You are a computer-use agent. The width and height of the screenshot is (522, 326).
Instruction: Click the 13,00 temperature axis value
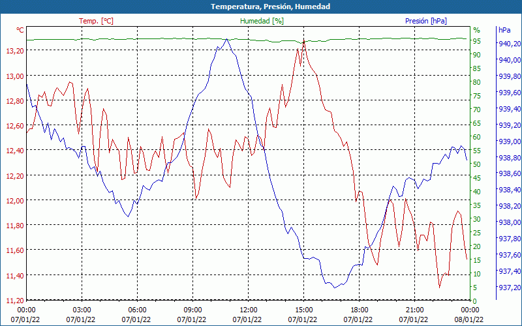tap(15, 76)
